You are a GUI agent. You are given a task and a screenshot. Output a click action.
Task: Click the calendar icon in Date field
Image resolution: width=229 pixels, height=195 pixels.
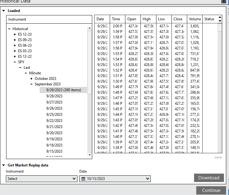point(83,179)
